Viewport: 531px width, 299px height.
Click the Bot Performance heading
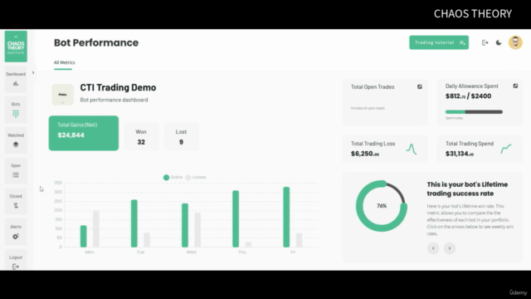pos(96,42)
